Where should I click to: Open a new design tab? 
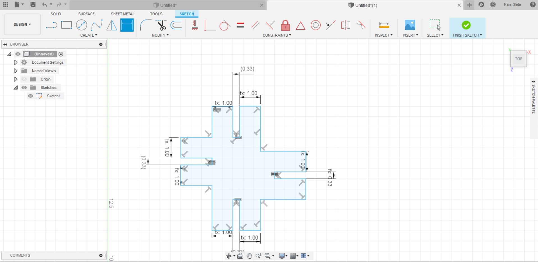(469, 5)
